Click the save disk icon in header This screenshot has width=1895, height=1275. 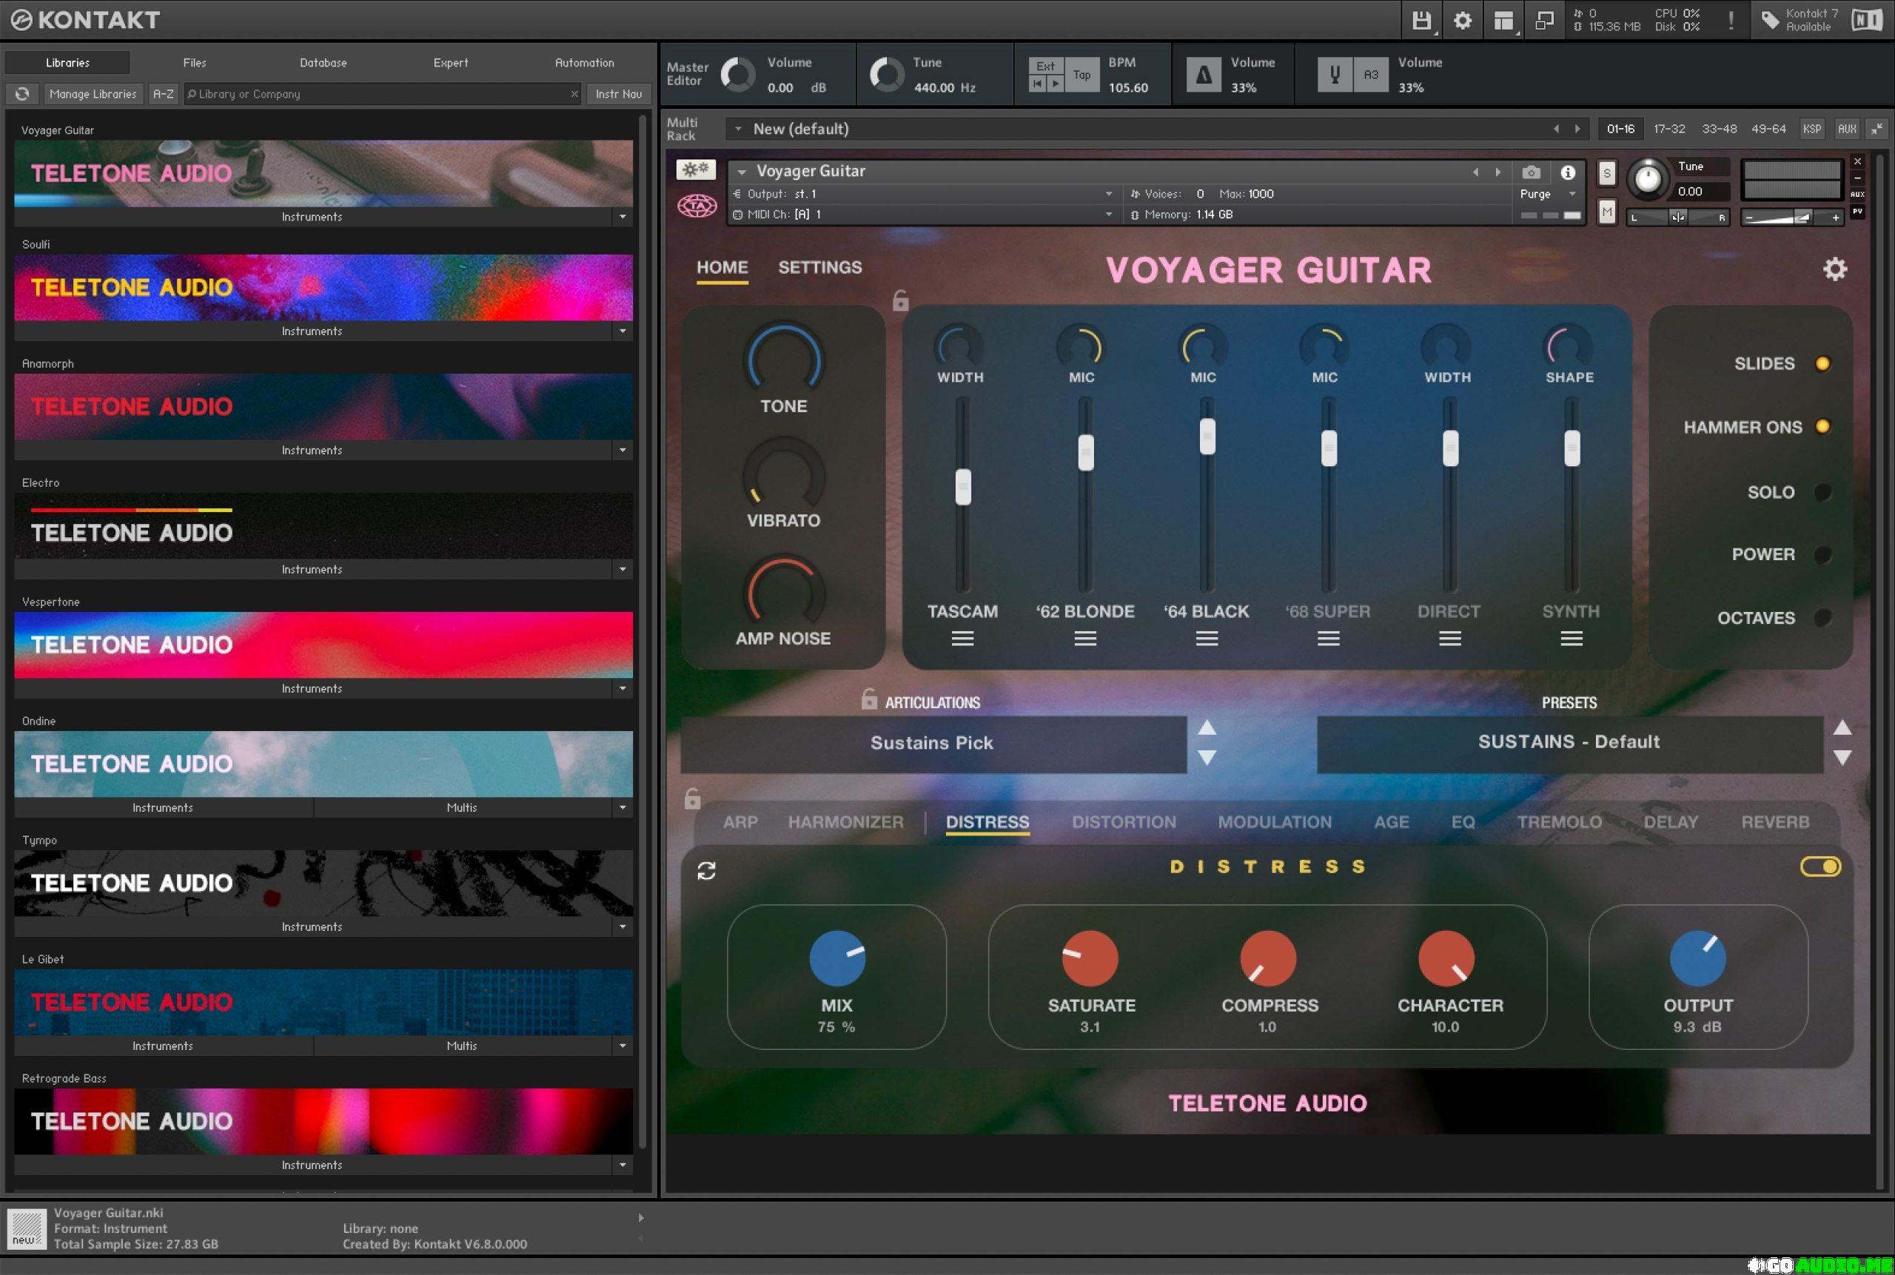coord(1421,20)
